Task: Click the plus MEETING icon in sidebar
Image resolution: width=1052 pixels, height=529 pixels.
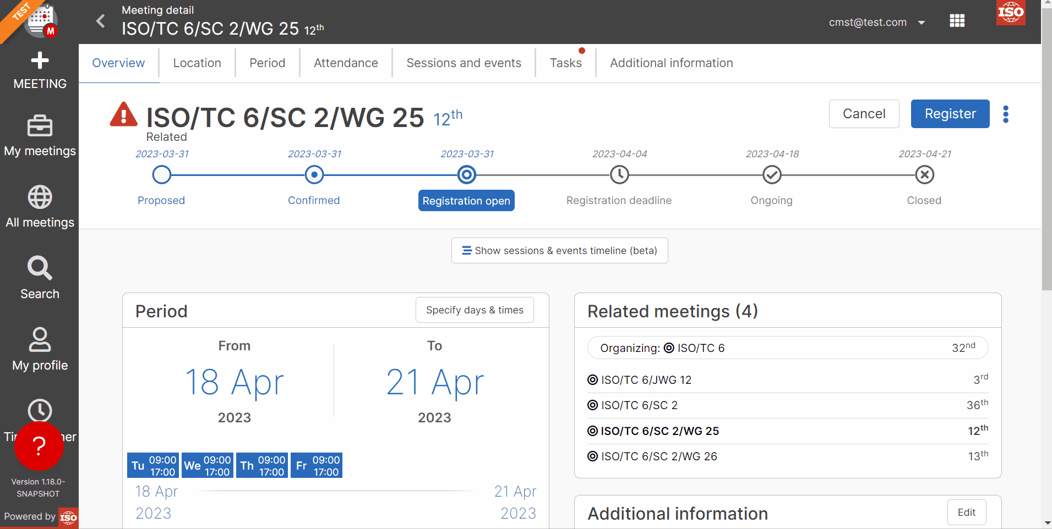Action: coord(40,60)
